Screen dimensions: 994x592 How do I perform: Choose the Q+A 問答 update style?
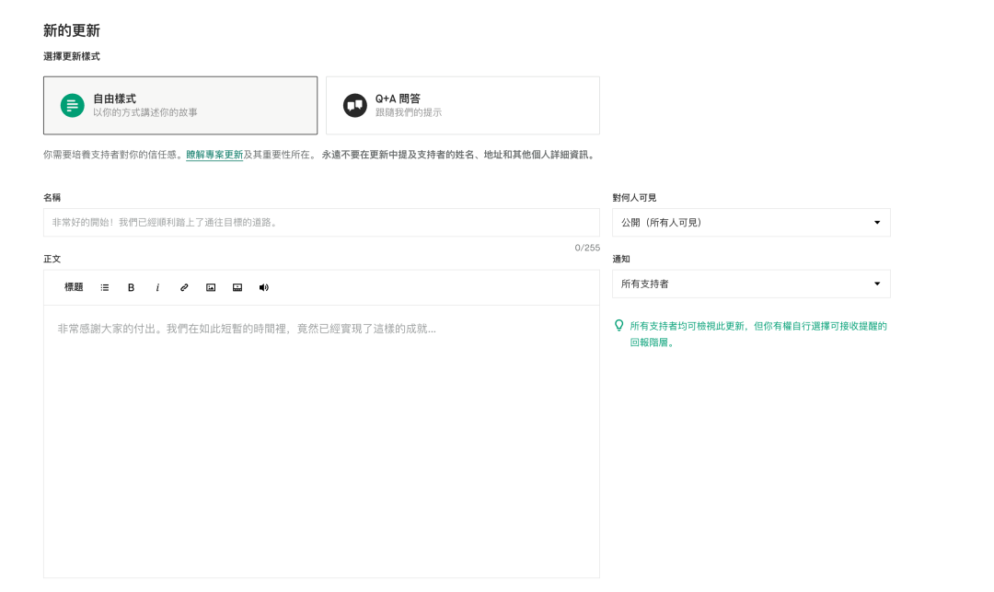pyautogui.click(x=463, y=105)
